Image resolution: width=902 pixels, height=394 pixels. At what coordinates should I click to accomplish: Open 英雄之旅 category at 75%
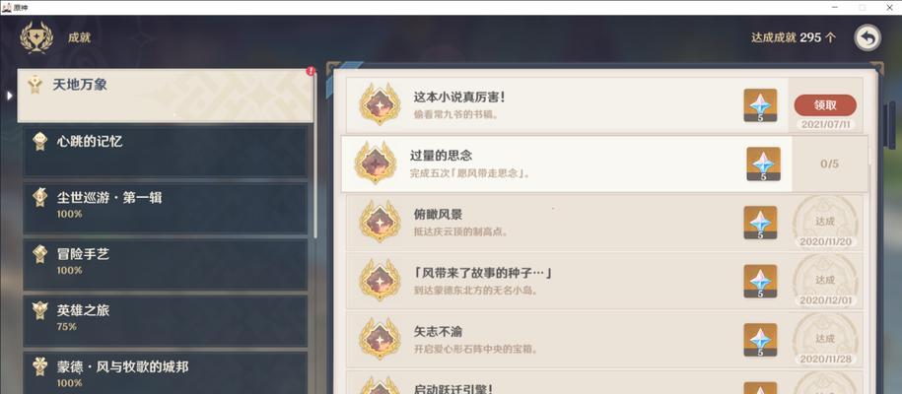pyautogui.click(x=165, y=320)
